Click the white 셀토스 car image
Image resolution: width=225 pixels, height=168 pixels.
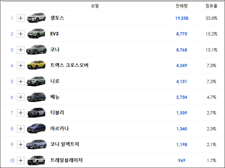pos(36,18)
